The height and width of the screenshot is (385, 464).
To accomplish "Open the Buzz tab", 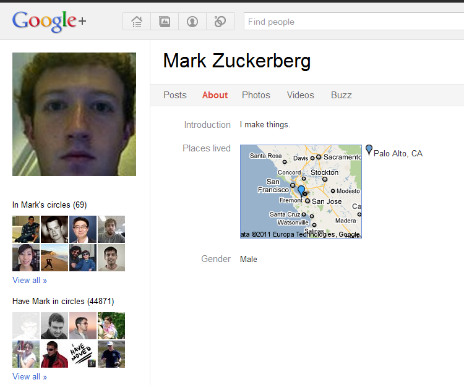I will point(342,95).
